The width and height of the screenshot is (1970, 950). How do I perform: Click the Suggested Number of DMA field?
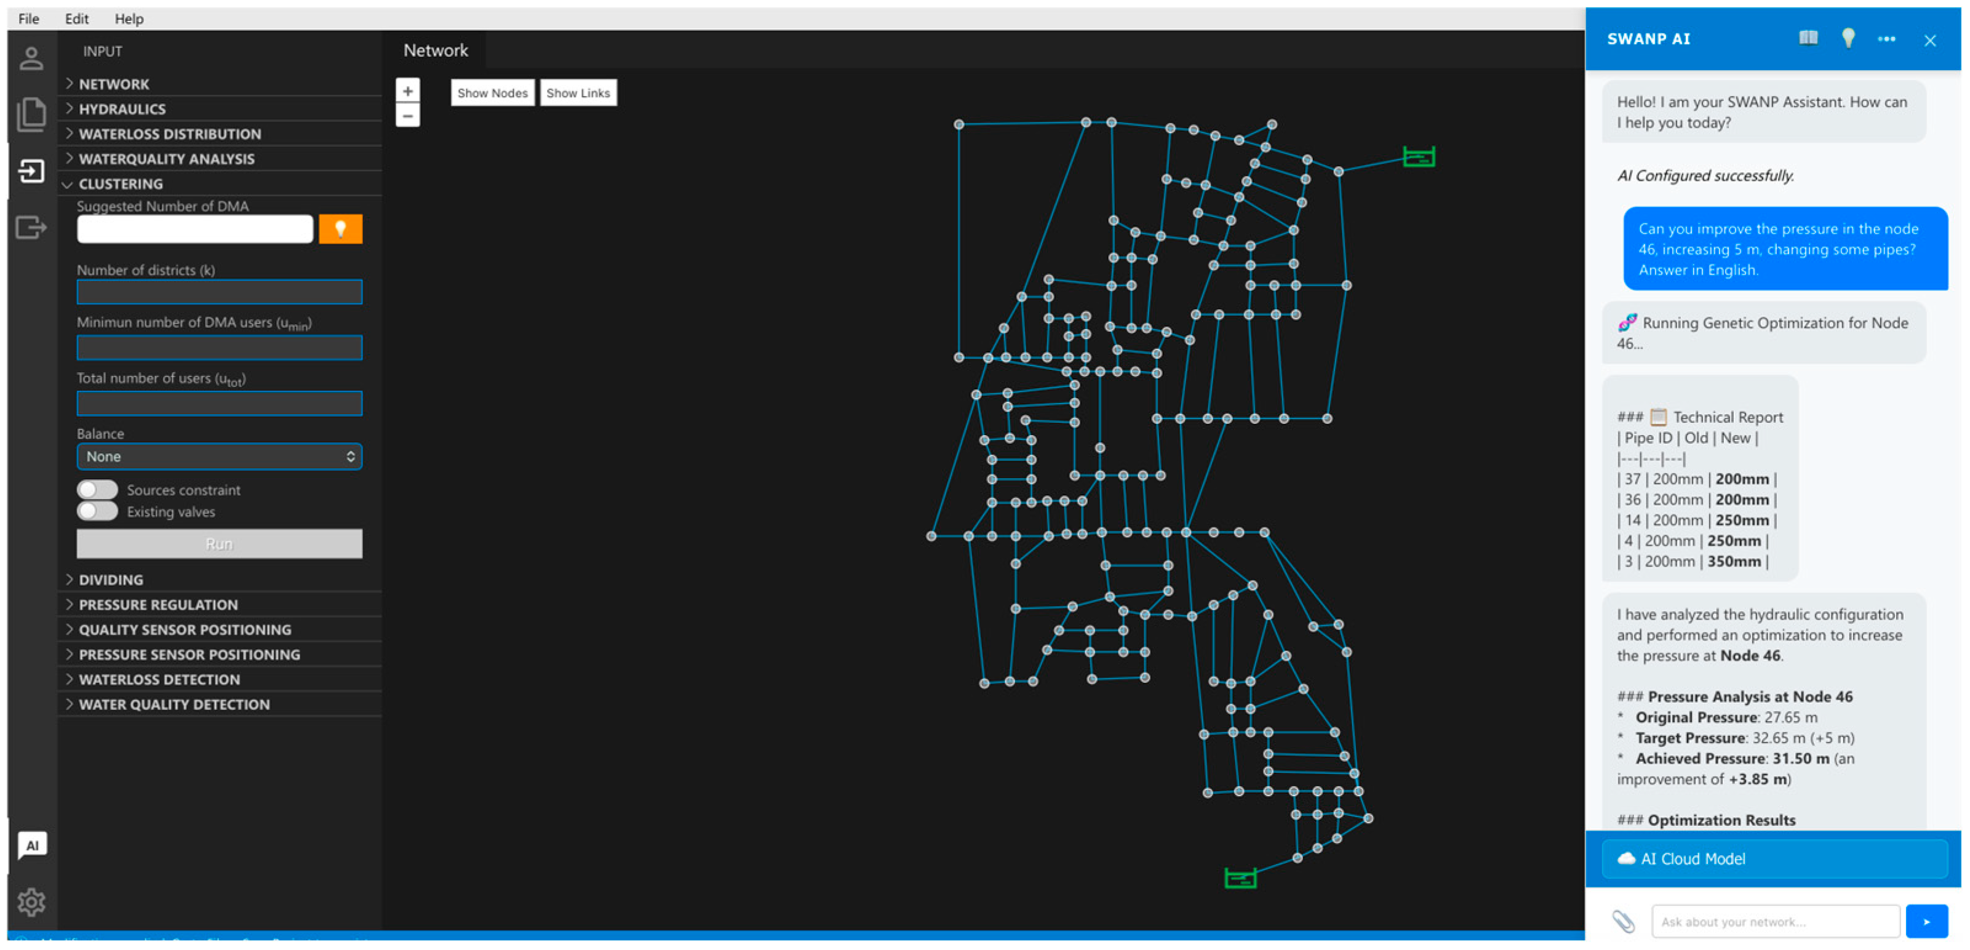[x=195, y=229]
